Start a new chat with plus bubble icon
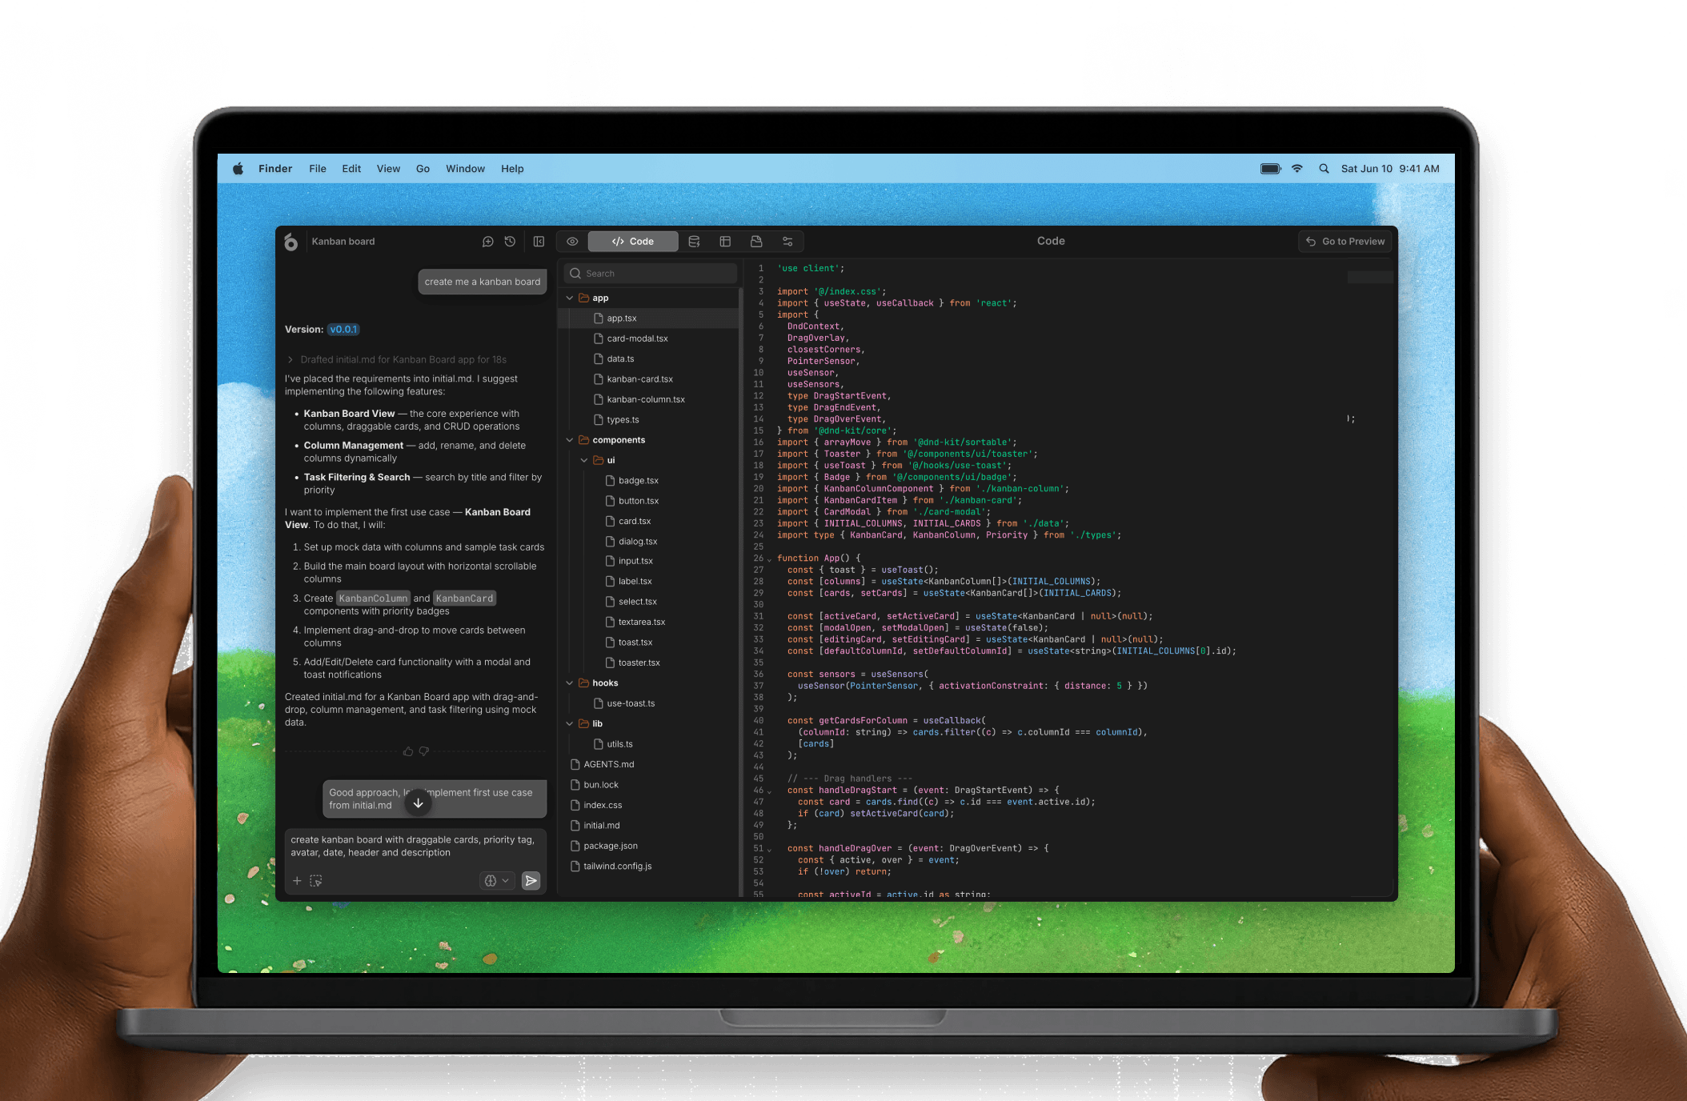This screenshot has height=1101, width=1687. click(x=487, y=242)
